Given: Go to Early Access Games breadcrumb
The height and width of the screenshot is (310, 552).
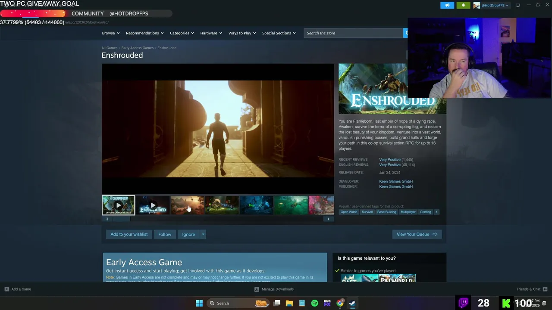Looking at the screenshot, I should [x=137, y=48].
